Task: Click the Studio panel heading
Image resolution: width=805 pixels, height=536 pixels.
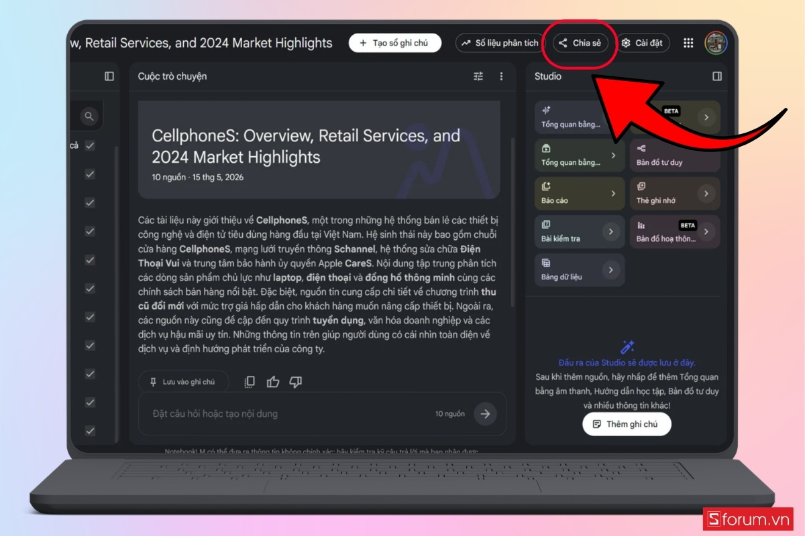Action: pos(548,76)
